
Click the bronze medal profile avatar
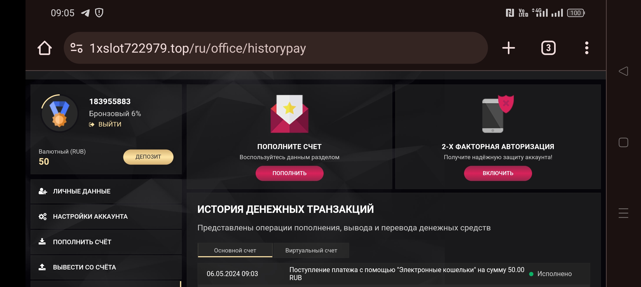point(60,113)
